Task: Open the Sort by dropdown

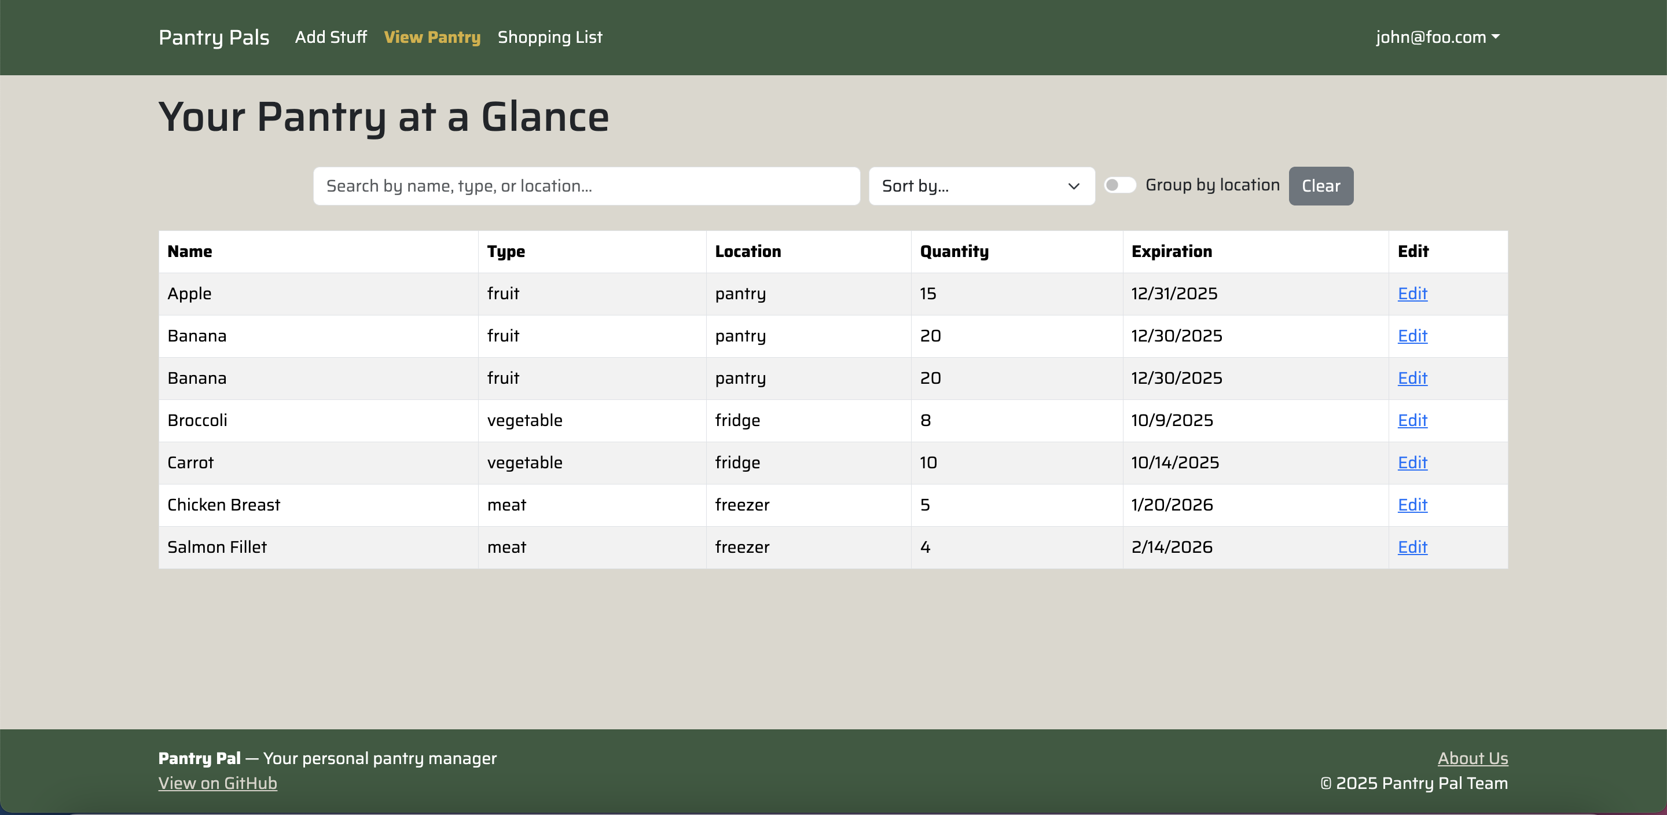Action: tap(981, 186)
